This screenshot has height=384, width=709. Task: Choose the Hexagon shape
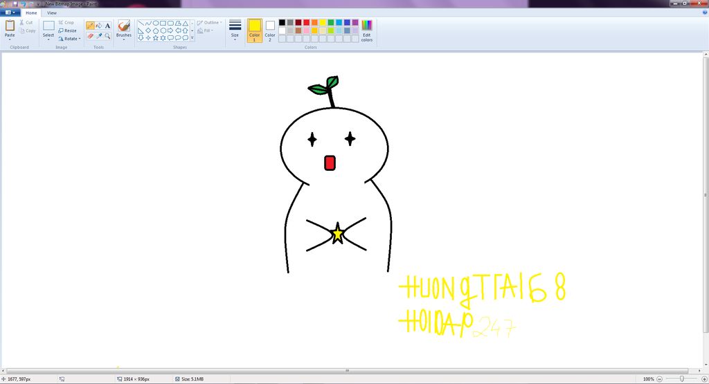[163, 30]
